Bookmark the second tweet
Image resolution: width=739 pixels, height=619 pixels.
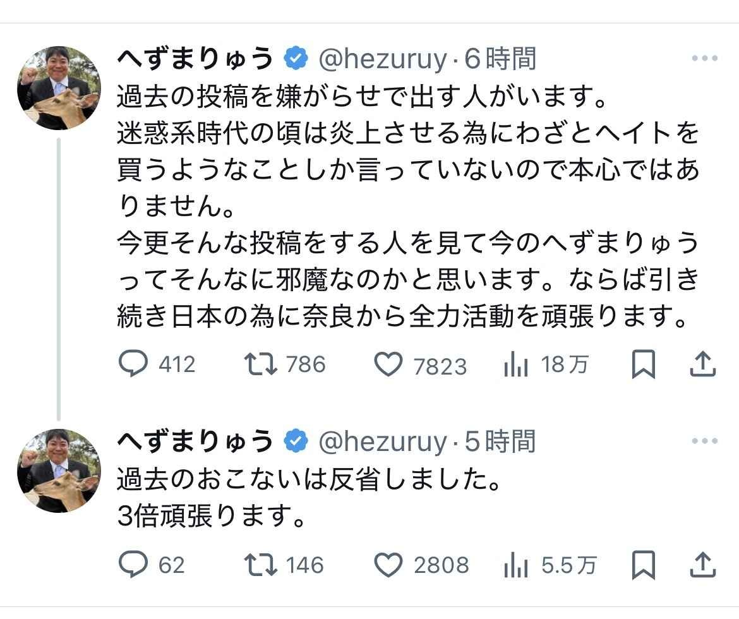[x=643, y=565]
